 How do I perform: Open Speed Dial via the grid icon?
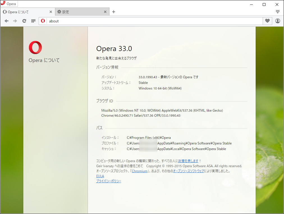33,21
